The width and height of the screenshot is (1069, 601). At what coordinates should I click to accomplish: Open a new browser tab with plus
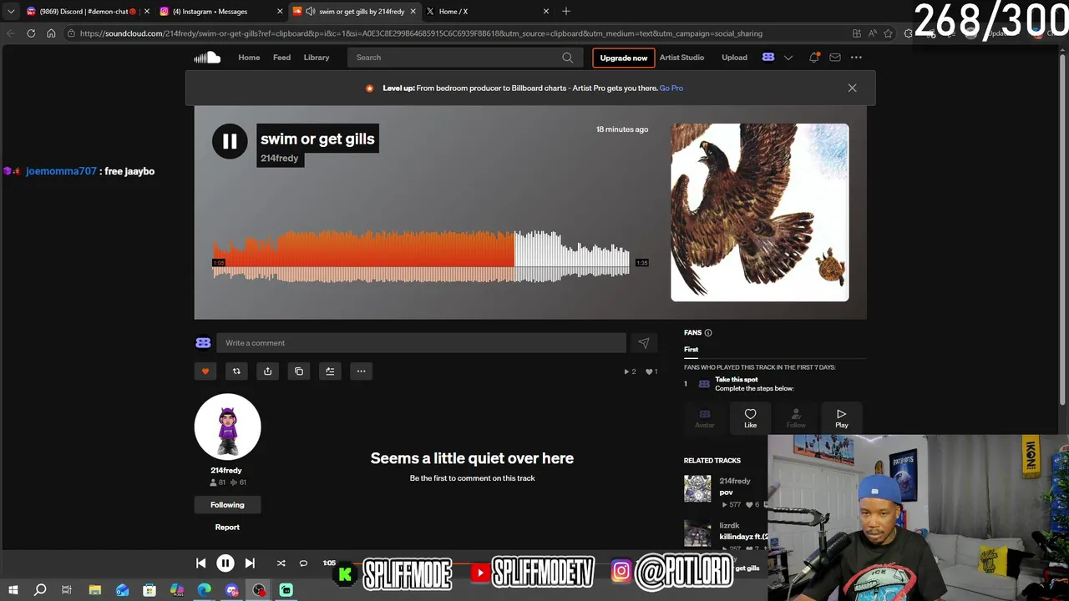click(x=566, y=12)
